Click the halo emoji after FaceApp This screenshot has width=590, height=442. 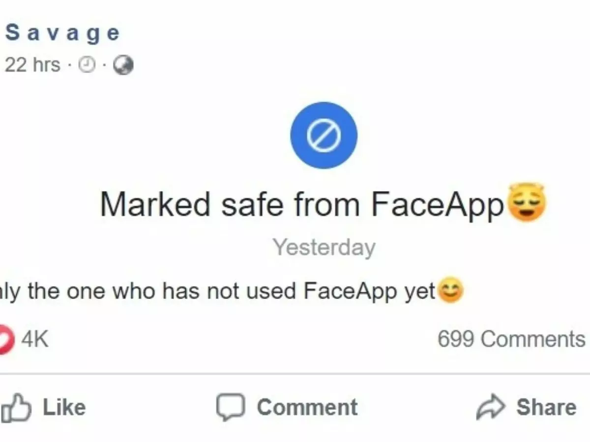(x=526, y=203)
